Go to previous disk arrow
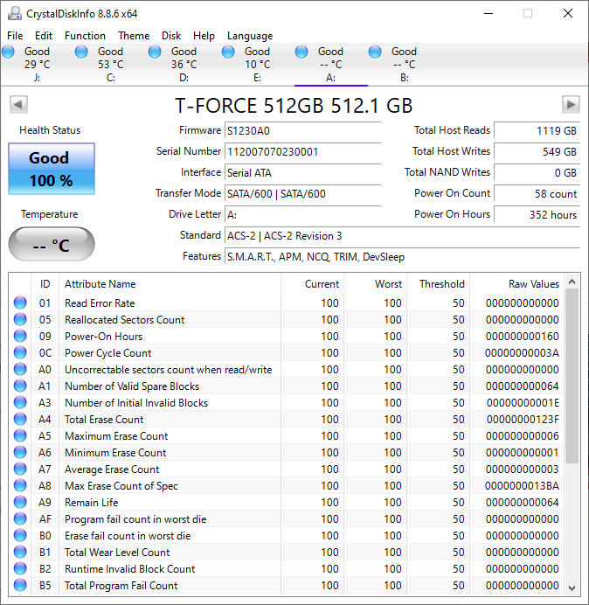Image resolution: width=589 pixels, height=605 pixels. point(18,105)
